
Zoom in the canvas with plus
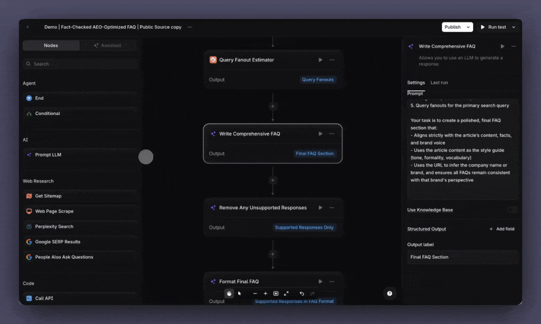[x=266, y=293]
